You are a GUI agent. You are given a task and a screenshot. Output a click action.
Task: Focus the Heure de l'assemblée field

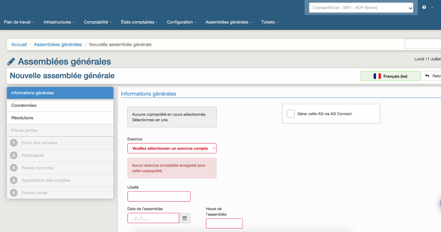[224, 223]
